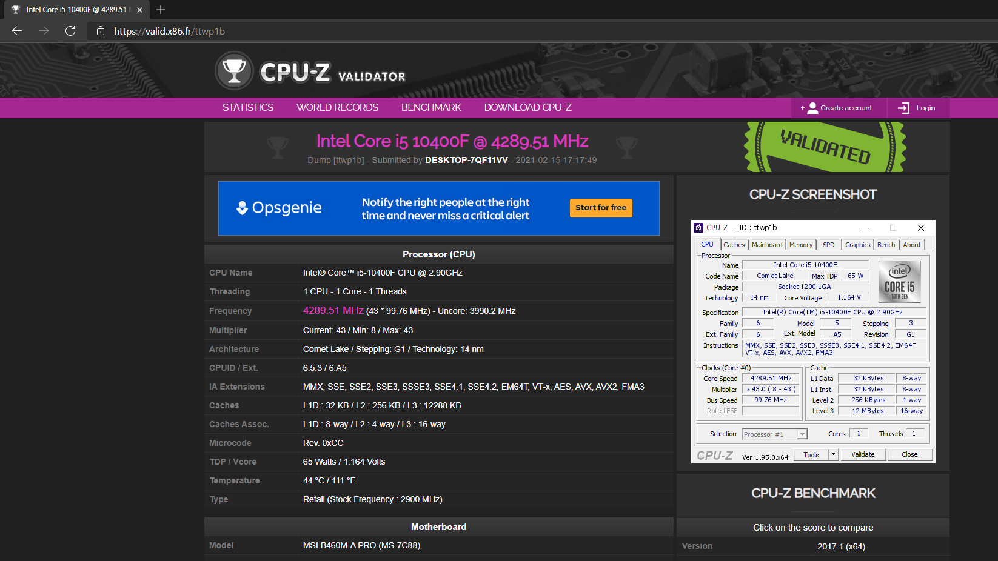Switch to Mainboard tab in CPU-Z screenshot
The width and height of the screenshot is (998, 561).
pos(767,245)
